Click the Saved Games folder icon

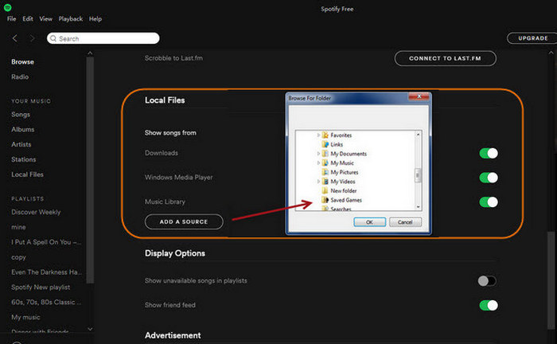pos(325,200)
